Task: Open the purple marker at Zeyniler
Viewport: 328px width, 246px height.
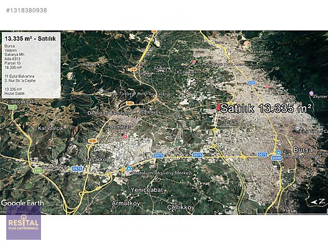Action: tap(311, 93)
